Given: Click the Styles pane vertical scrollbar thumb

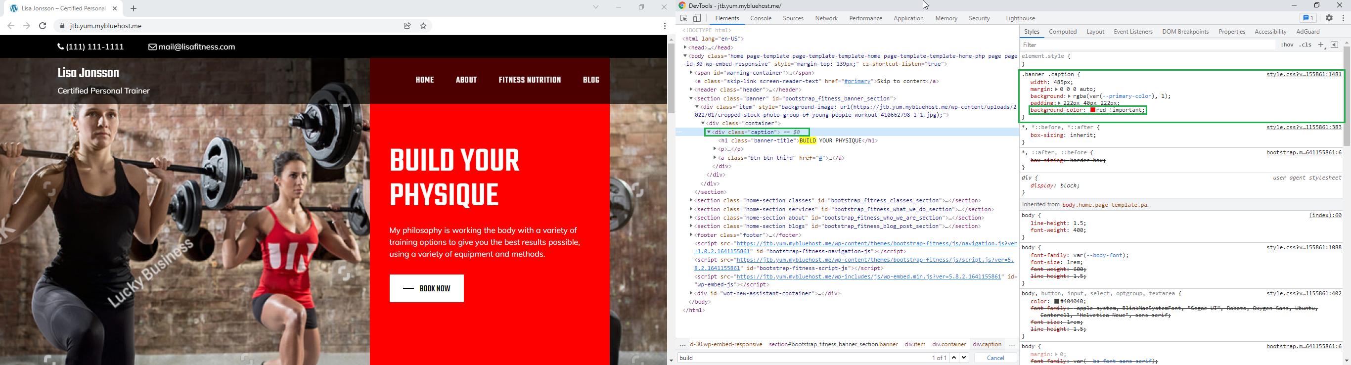Looking at the screenshot, I should coord(1346,96).
